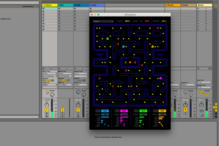
Task: Click NOTES 100 % value
Action: (127, 21)
